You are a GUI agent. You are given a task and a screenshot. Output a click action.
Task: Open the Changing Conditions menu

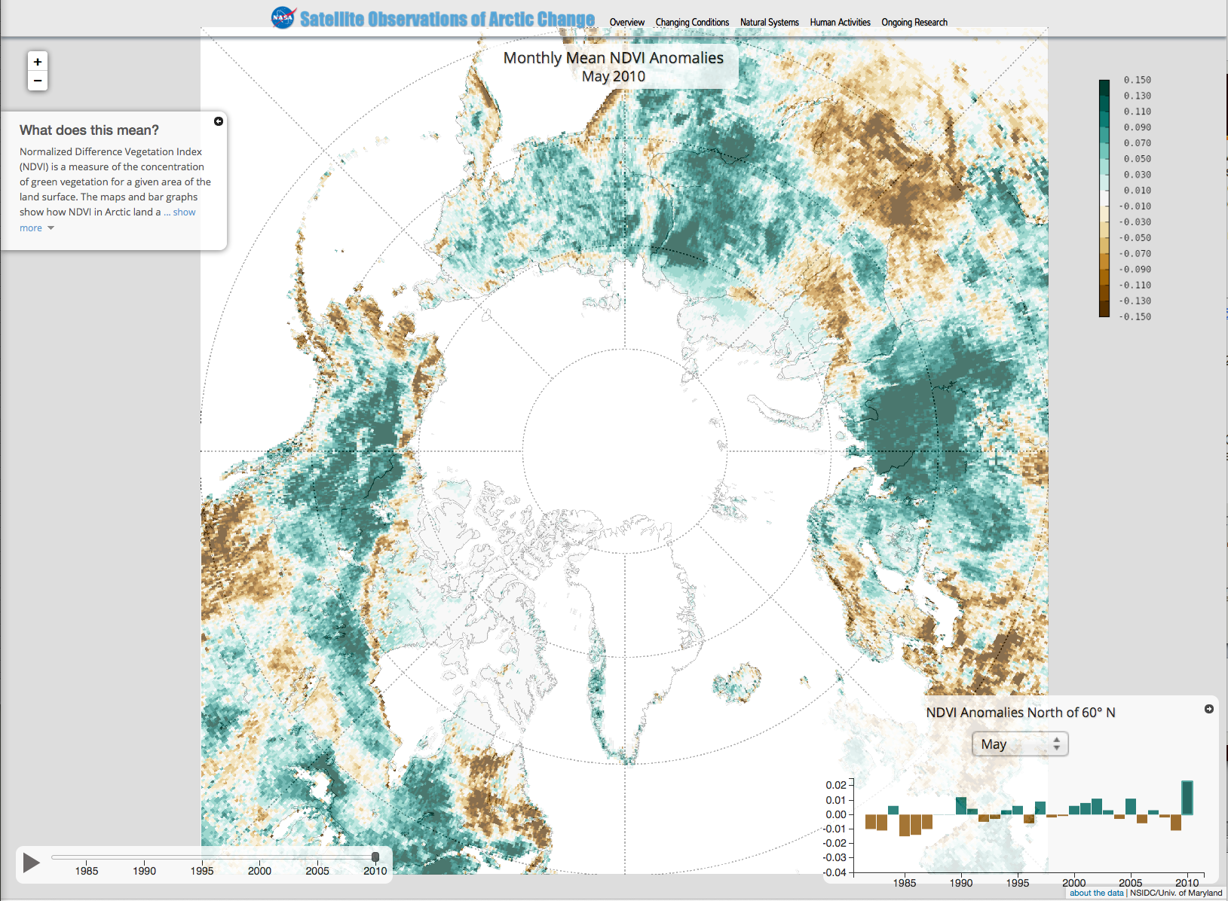(x=692, y=23)
